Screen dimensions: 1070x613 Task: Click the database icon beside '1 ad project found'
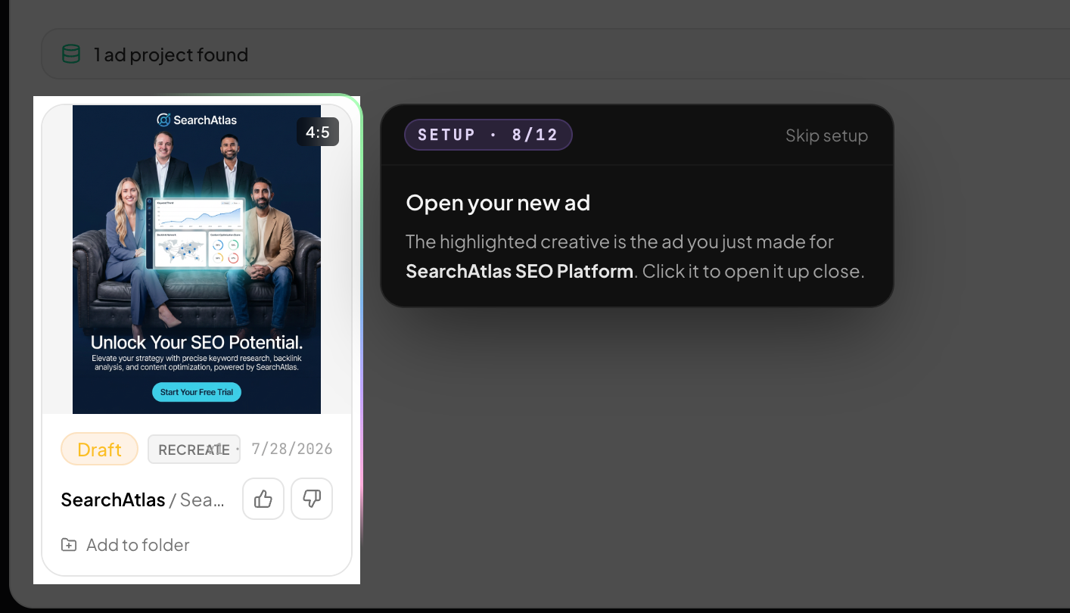pyautogui.click(x=70, y=54)
